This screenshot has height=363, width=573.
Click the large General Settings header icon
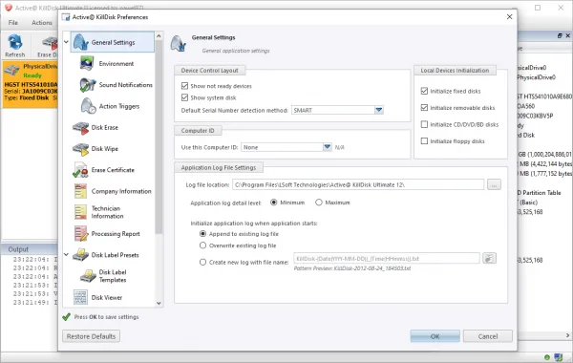pos(179,44)
